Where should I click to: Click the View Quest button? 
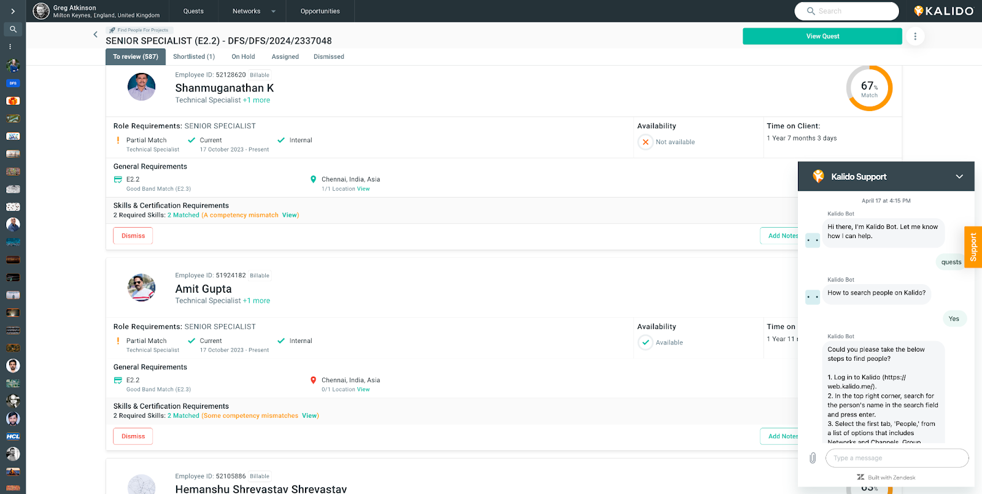[822, 36]
